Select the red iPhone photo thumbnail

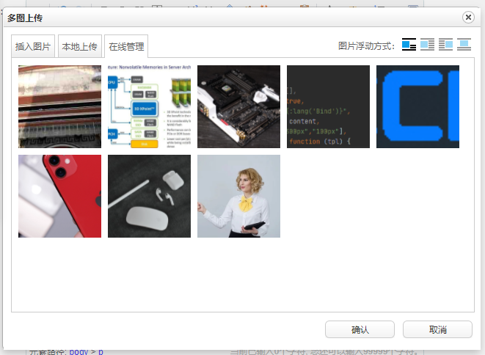(59, 196)
